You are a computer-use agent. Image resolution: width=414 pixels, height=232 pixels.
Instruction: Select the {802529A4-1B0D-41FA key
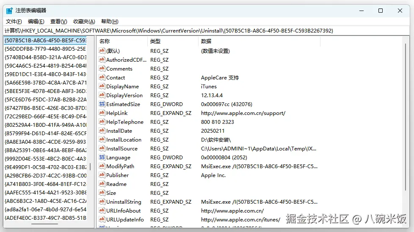click(x=45, y=125)
